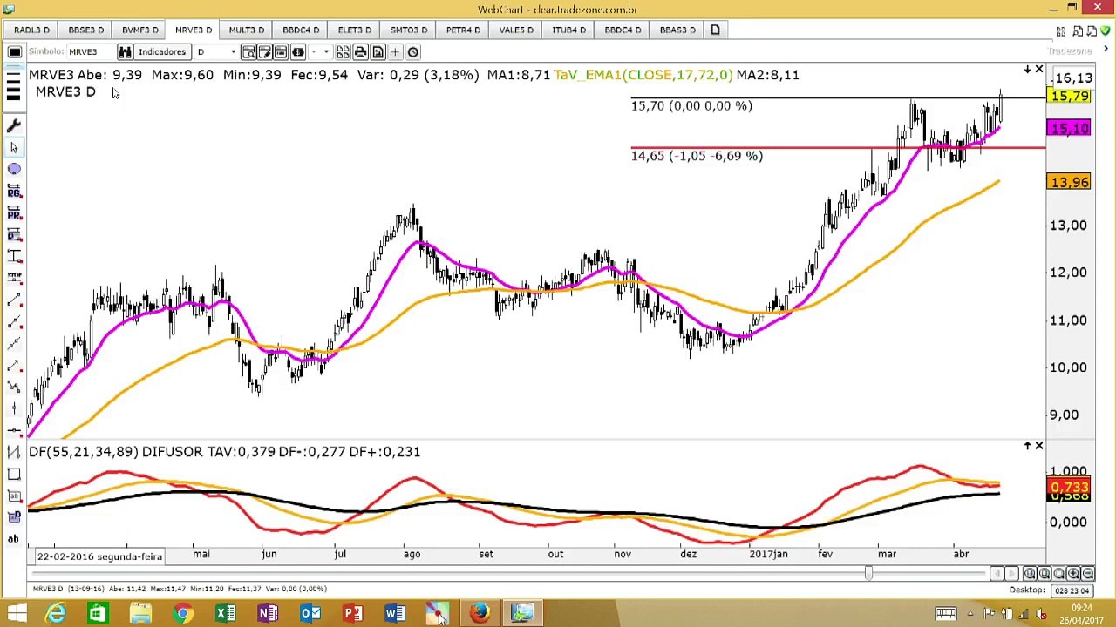Click the Windows Start button
The height and width of the screenshot is (627, 1116).
pyautogui.click(x=17, y=614)
